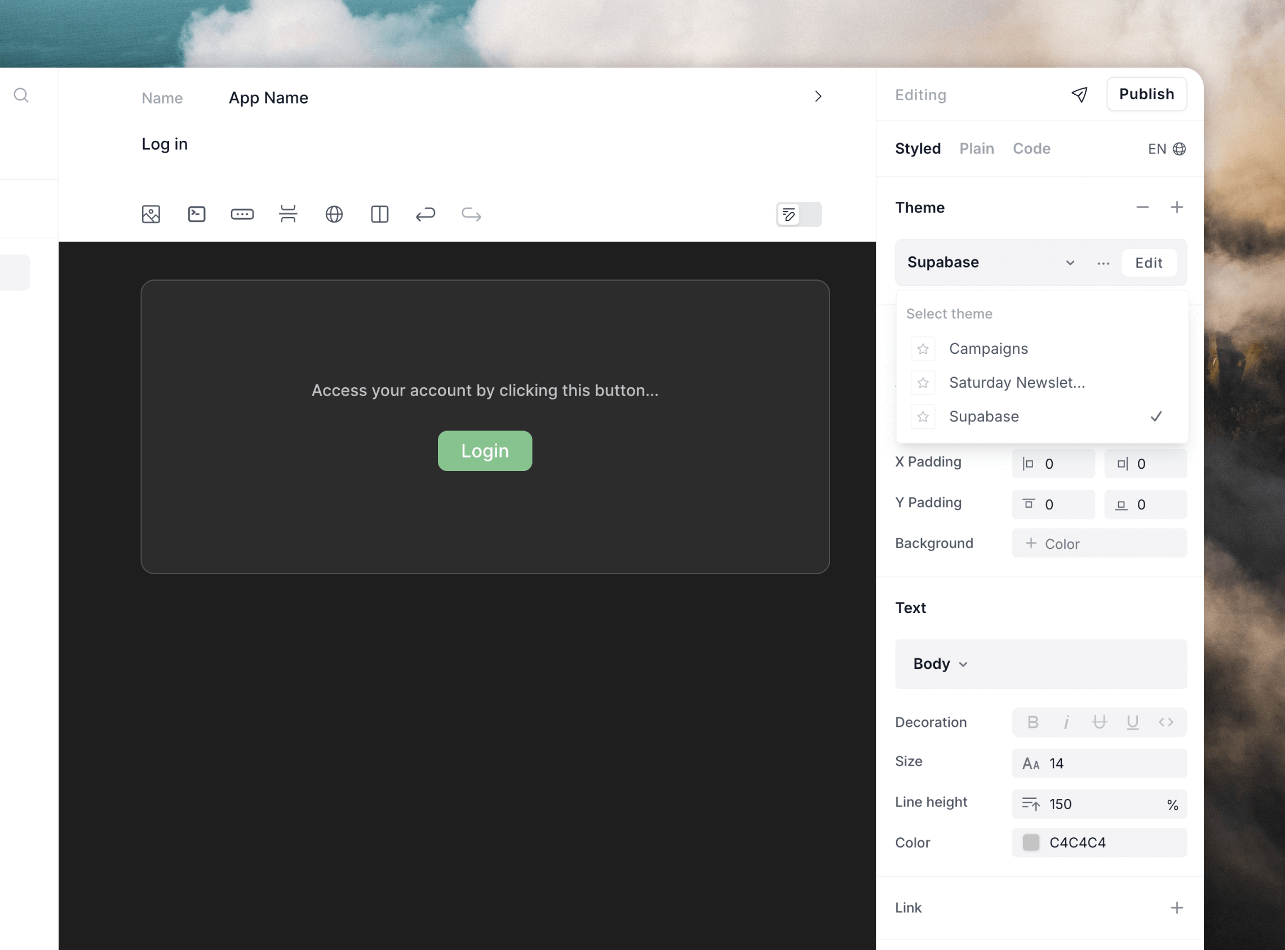
Task: Click the search magnifier icon
Action: coord(21,95)
